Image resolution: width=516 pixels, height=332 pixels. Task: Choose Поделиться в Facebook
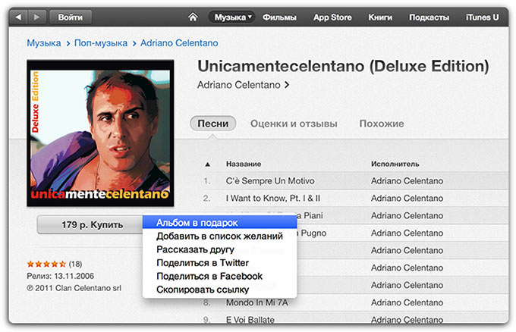(x=220, y=277)
